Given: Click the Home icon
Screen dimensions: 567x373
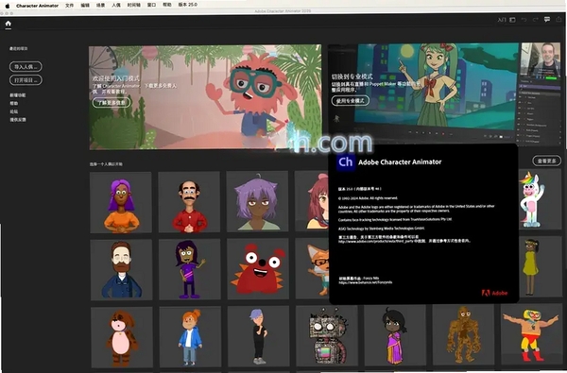Looking at the screenshot, I should pos(8,24).
